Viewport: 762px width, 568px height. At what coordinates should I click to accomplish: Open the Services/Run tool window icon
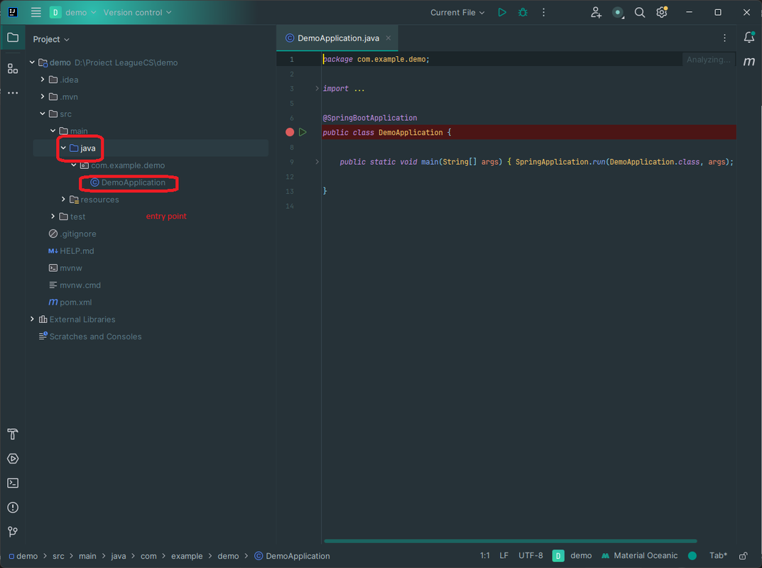(x=13, y=458)
